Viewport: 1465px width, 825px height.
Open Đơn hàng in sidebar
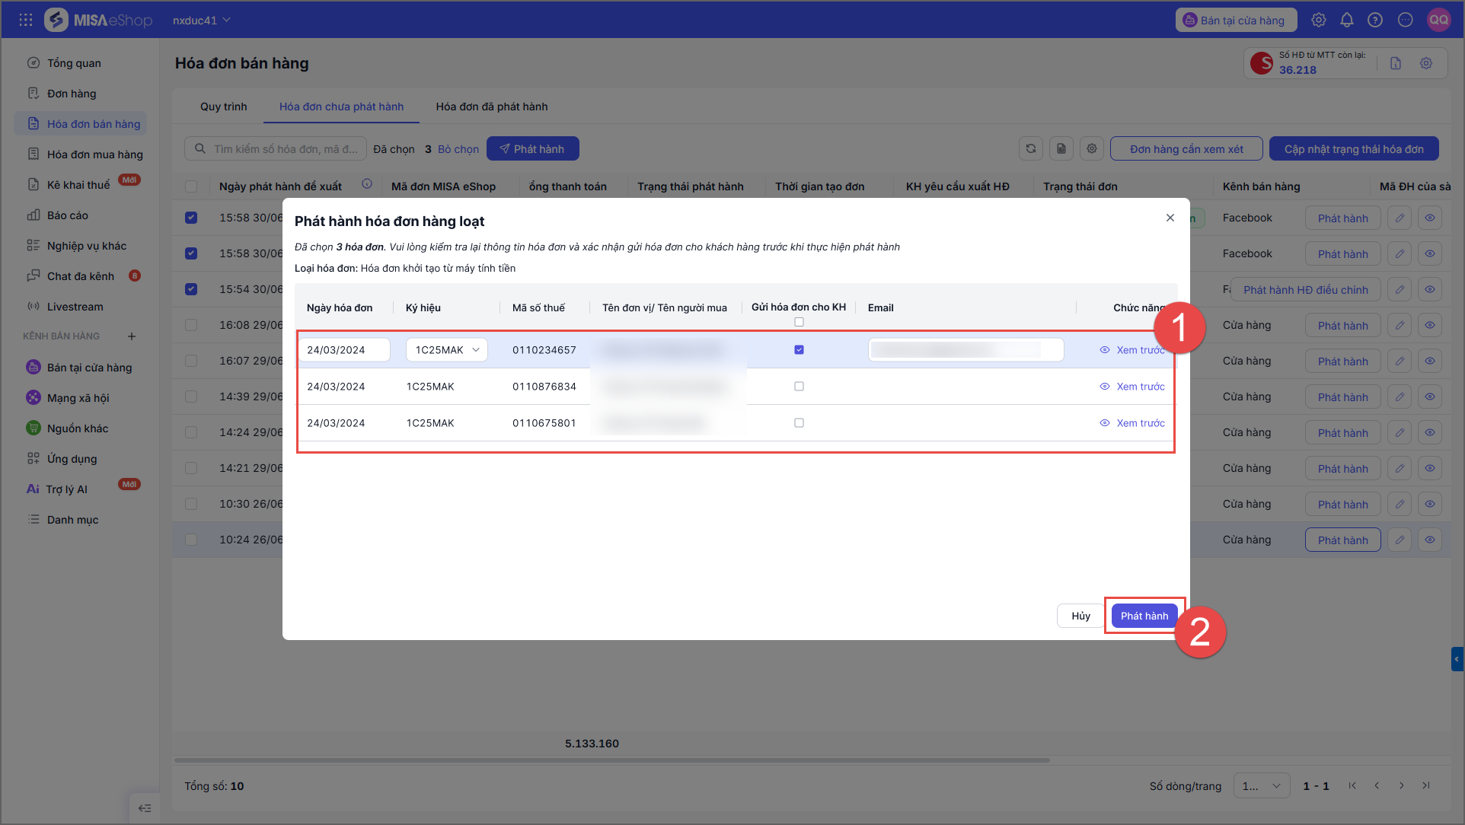coord(72,94)
